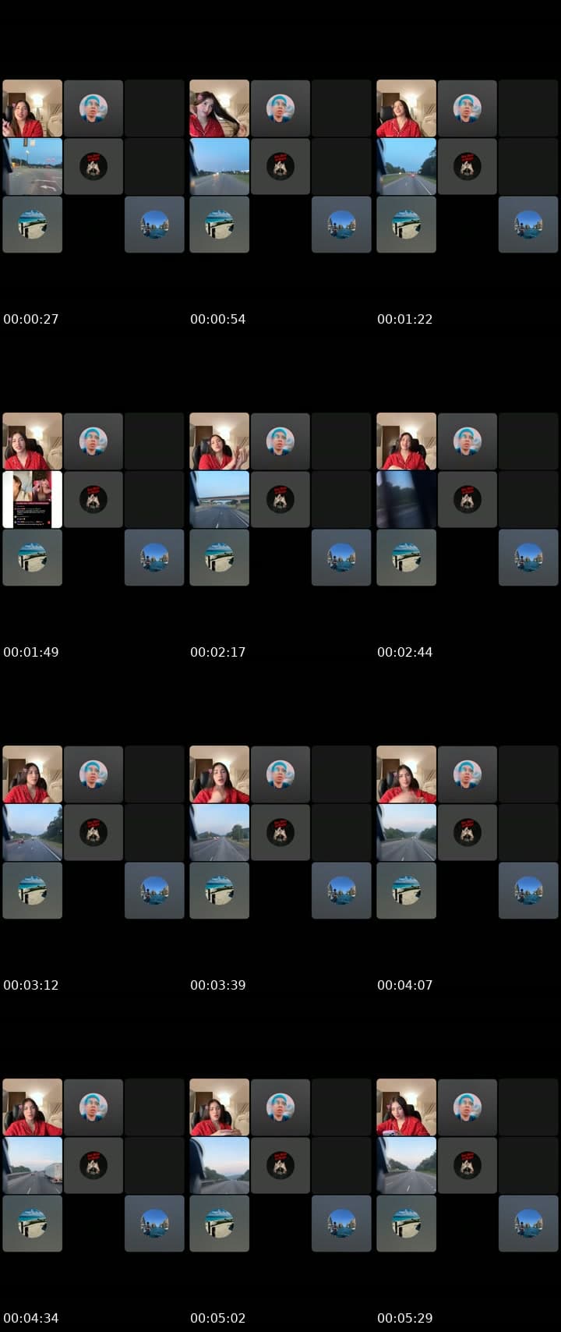Click the beach avatar tile in the 00:00:27 frame
Screen dimensions: 561x1332
[32, 225]
